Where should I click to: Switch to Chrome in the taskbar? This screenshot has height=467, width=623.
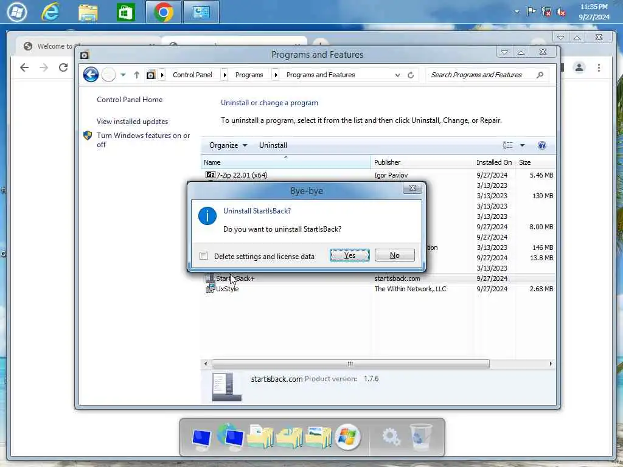(x=163, y=12)
